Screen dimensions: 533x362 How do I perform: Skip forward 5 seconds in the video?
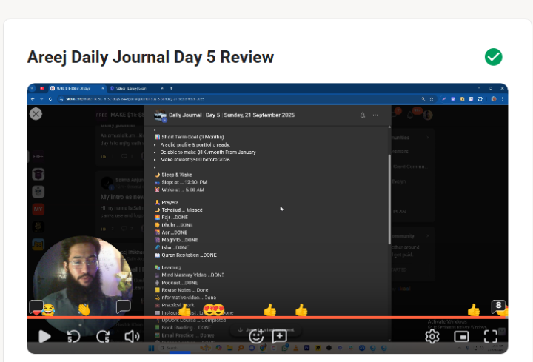point(103,337)
